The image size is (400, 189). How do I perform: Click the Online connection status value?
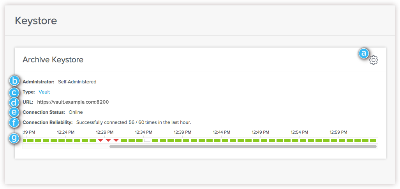pyautogui.click(x=76, y=112)
